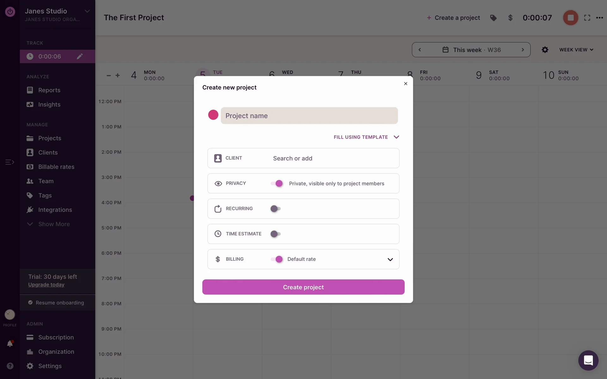The image size is (607, 379).
Task: Turn on the Time Estimate toggle
Action: (x=275, y=234)
